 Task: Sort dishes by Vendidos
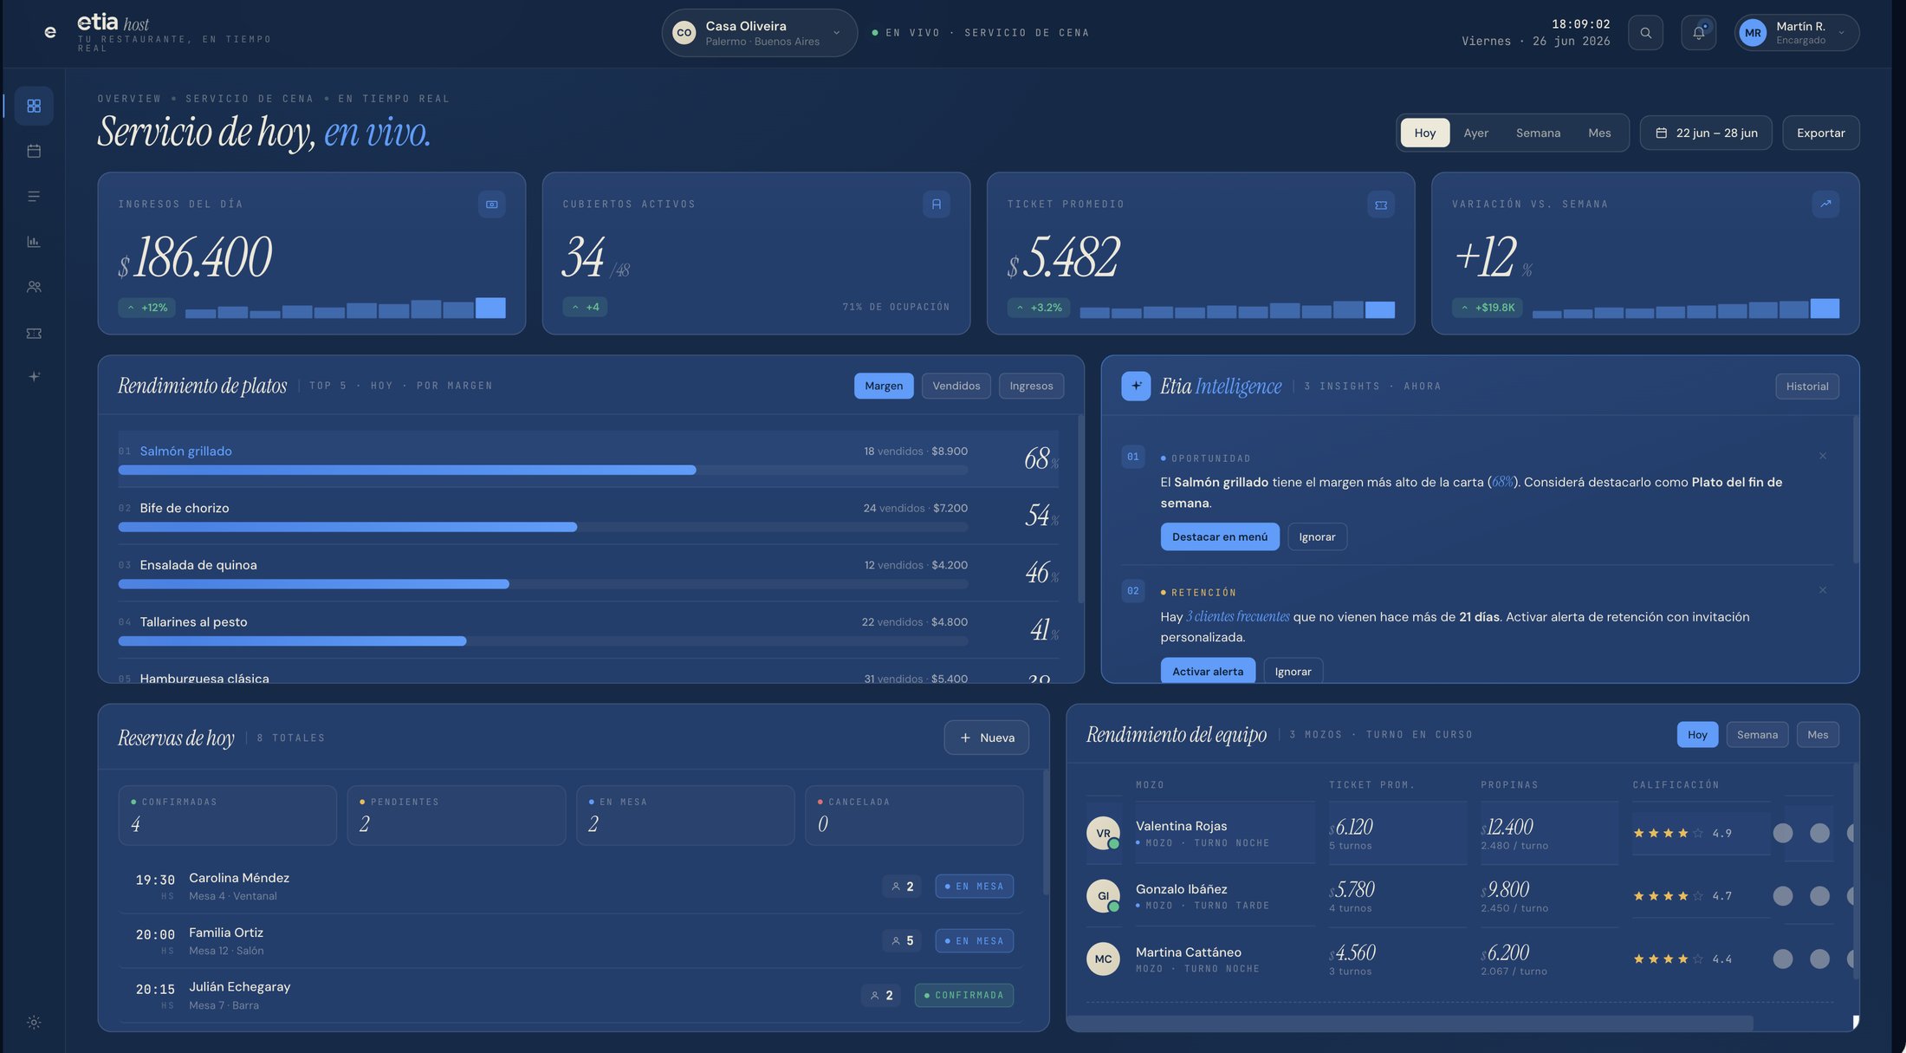[956, 386]
